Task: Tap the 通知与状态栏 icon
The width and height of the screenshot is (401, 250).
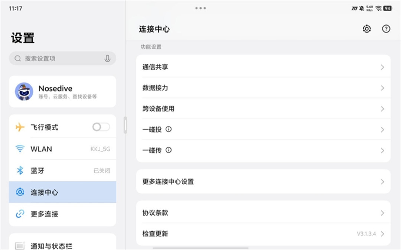Action: pos(20,246)
